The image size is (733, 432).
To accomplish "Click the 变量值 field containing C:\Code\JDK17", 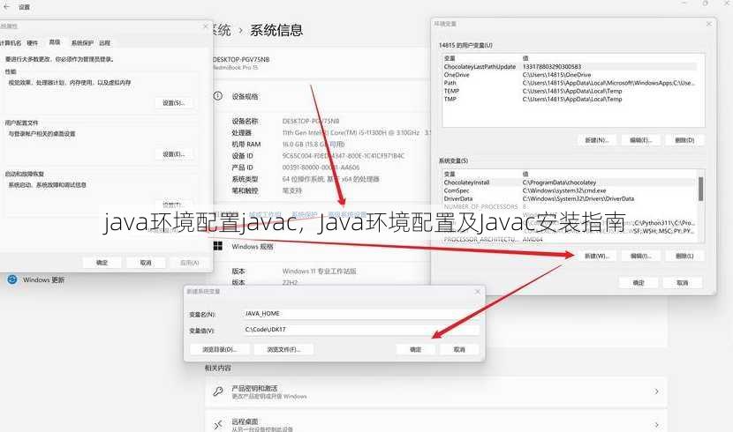I will coord(360,330).
